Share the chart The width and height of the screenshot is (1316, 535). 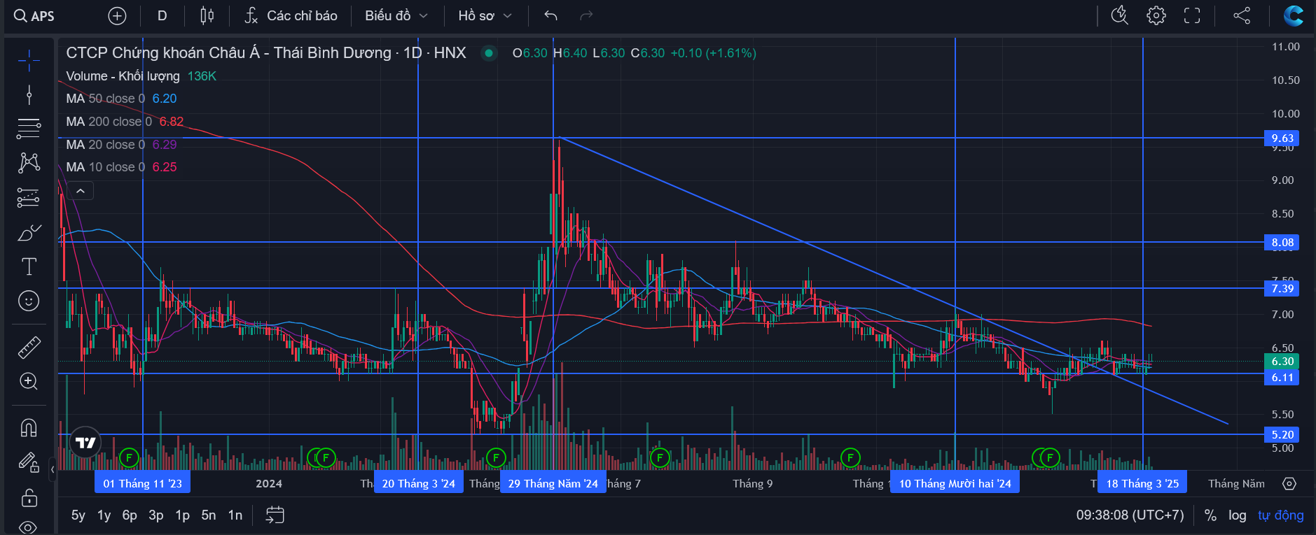1242,15
